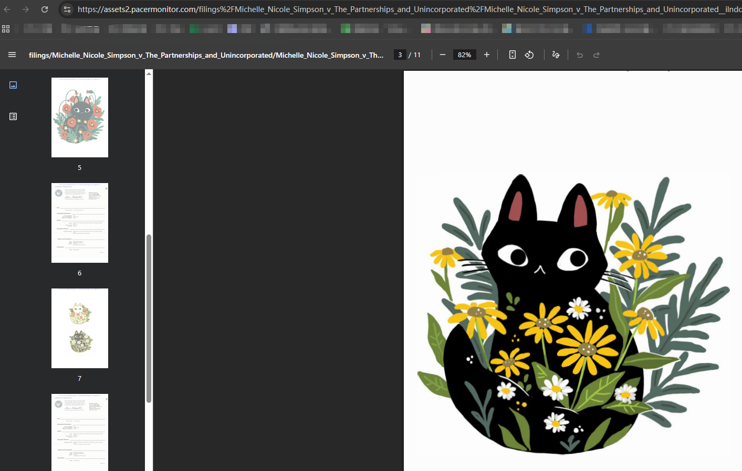The width and height of the screenshot is (742, 471).
Task: Click the page number input field
Action: click(x=400, y=55)
